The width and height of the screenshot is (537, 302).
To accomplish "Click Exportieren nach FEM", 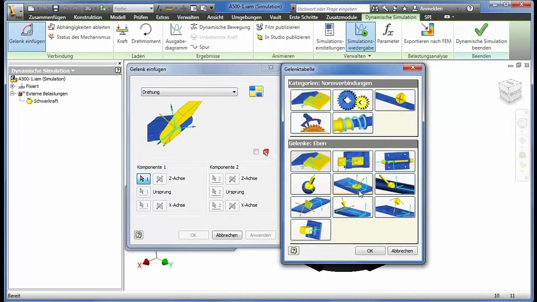I will (x=428, y=34).
